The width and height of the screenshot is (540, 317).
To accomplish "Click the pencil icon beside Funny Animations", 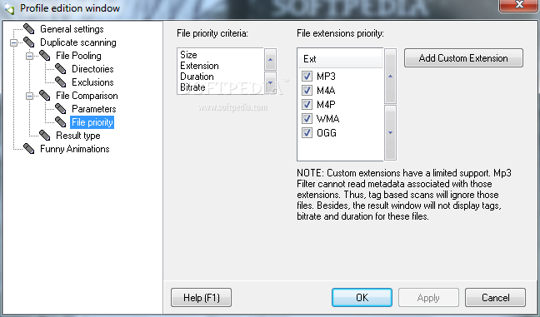I will [x=28, y=149].
